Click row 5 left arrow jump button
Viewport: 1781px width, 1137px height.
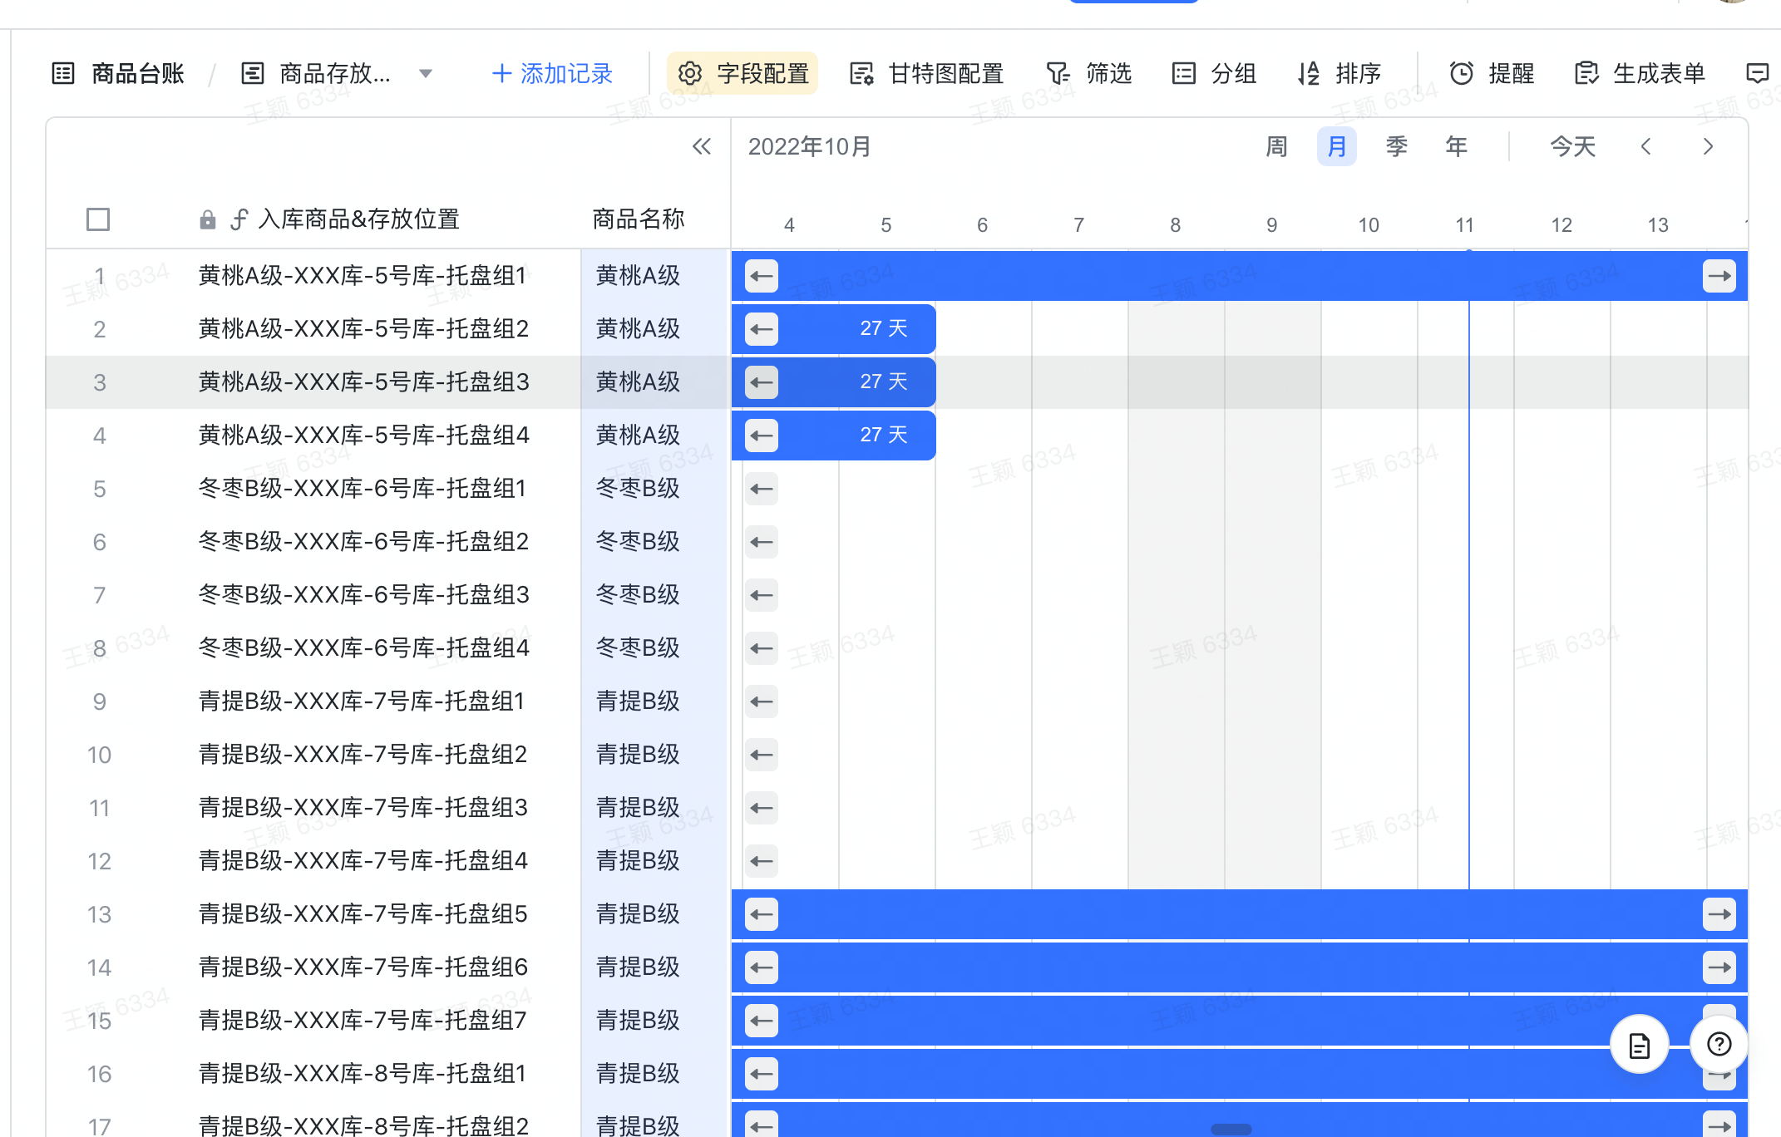pos(761,489)
